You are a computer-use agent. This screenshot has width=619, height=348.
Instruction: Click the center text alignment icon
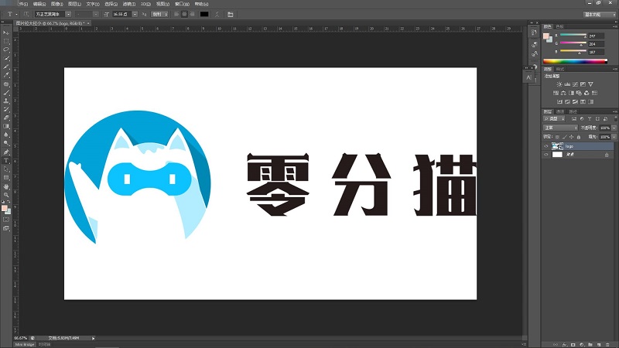coord(183,14)
